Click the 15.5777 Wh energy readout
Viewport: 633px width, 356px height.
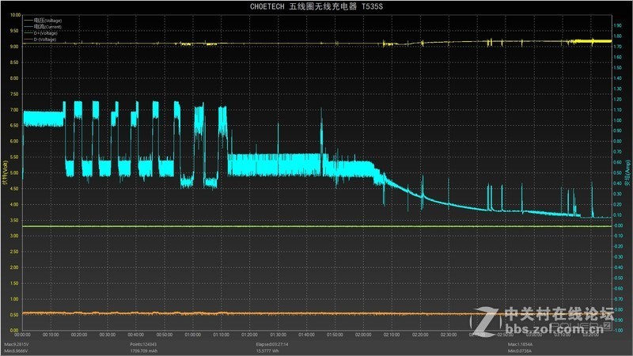tap(267, 350)
